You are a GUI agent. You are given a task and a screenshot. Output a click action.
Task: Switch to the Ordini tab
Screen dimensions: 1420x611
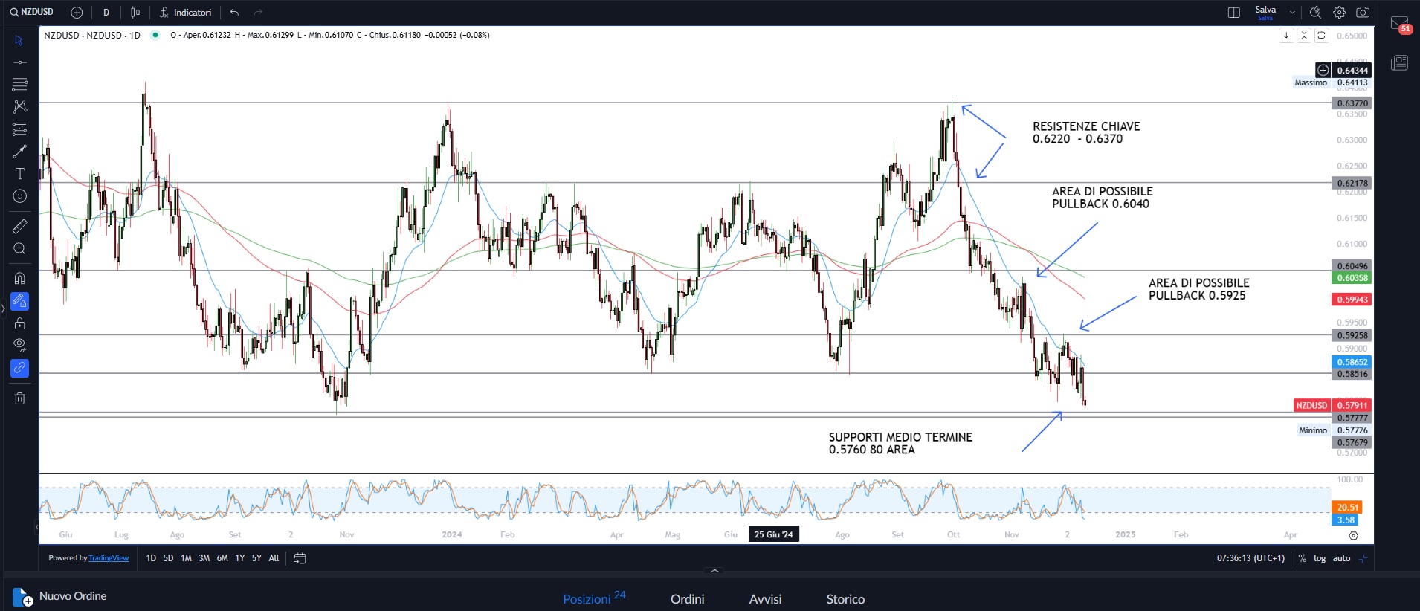click(x=687, y=599)
